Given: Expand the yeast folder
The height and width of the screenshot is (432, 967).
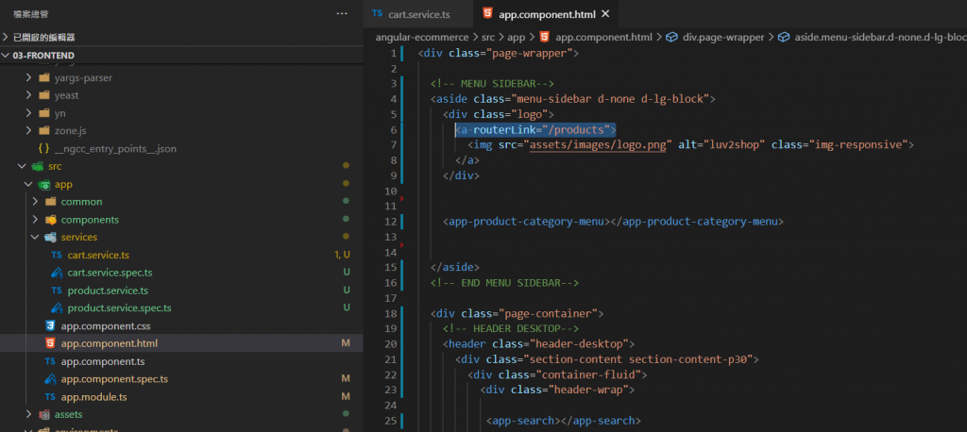Looking at the screenshot, I should click(x=28, y=95).
